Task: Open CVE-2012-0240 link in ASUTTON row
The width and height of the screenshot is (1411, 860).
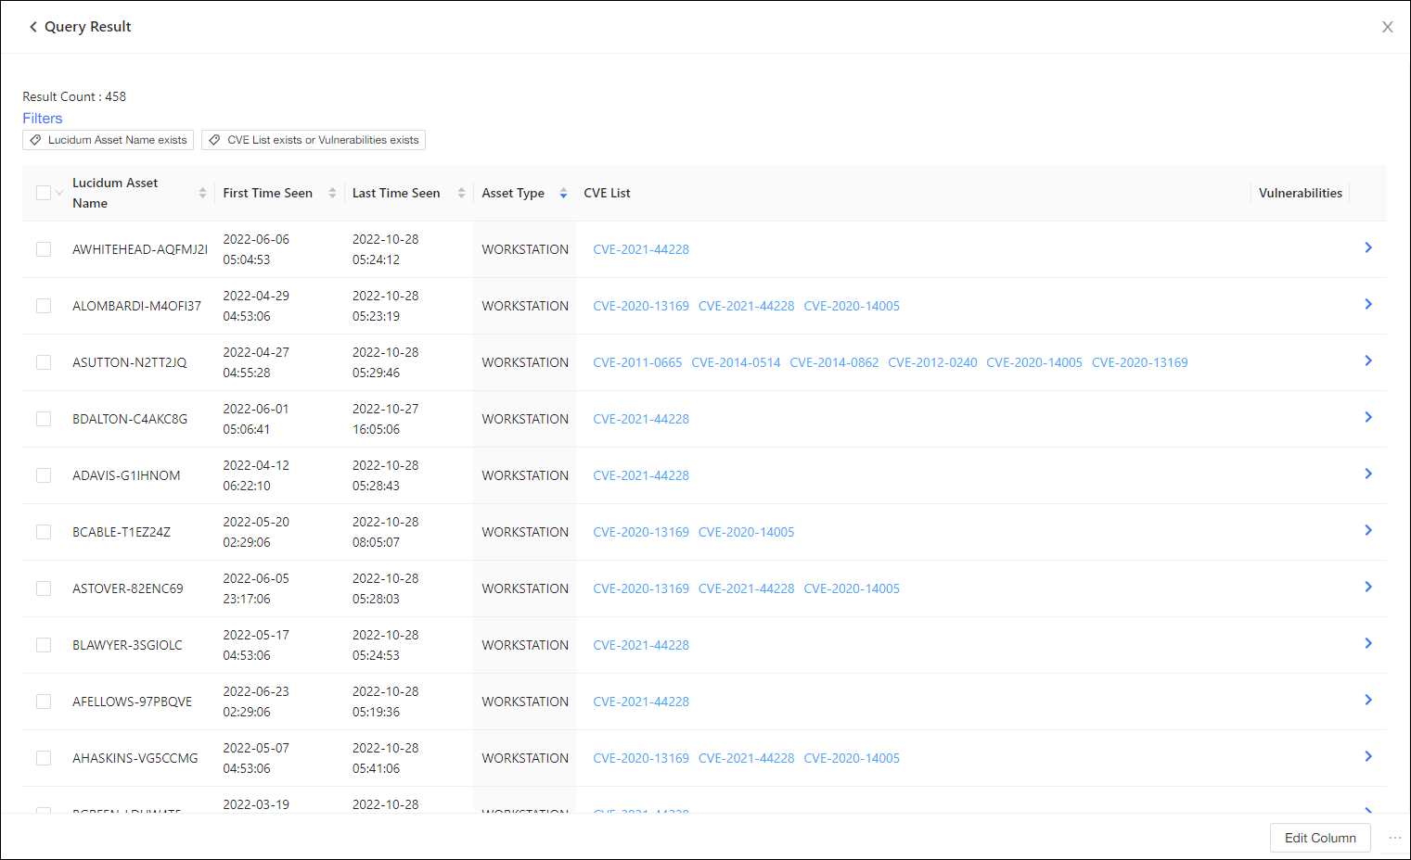Action: tap(932, 362)
